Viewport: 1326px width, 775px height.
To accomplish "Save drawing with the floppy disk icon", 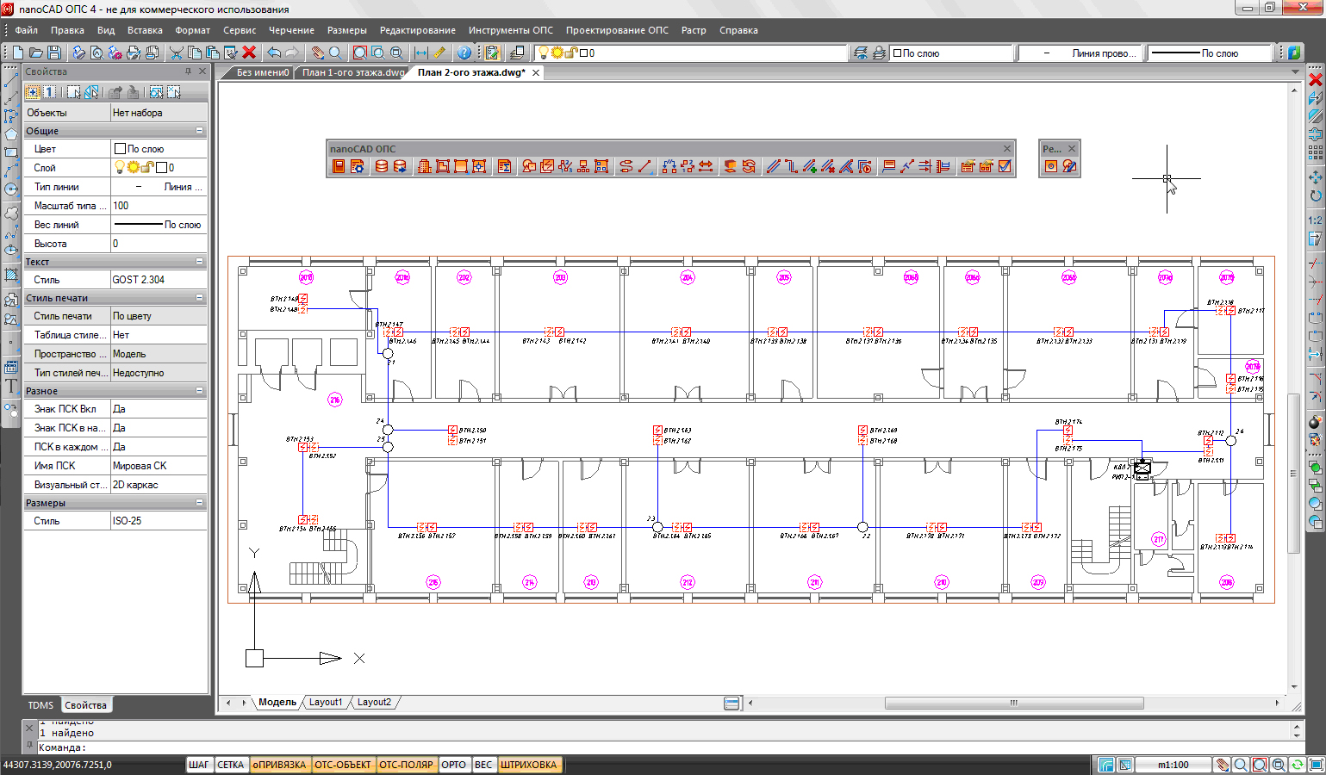I will pyautogui.click(x=54, y=53).
